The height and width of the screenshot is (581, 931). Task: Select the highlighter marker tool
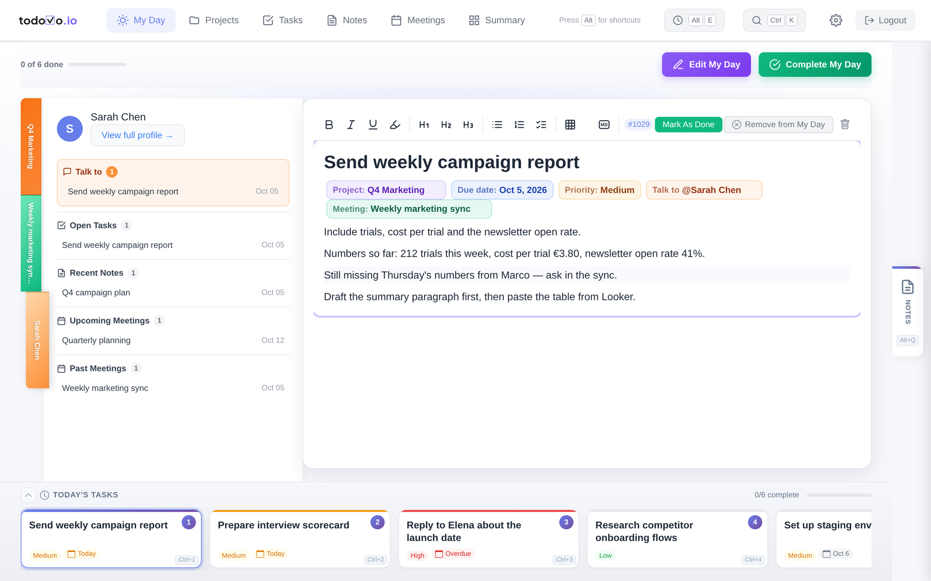[395, 124]
